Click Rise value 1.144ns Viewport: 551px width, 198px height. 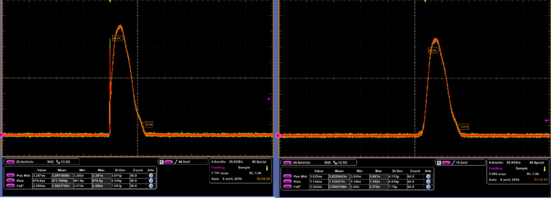click(316, 182)
